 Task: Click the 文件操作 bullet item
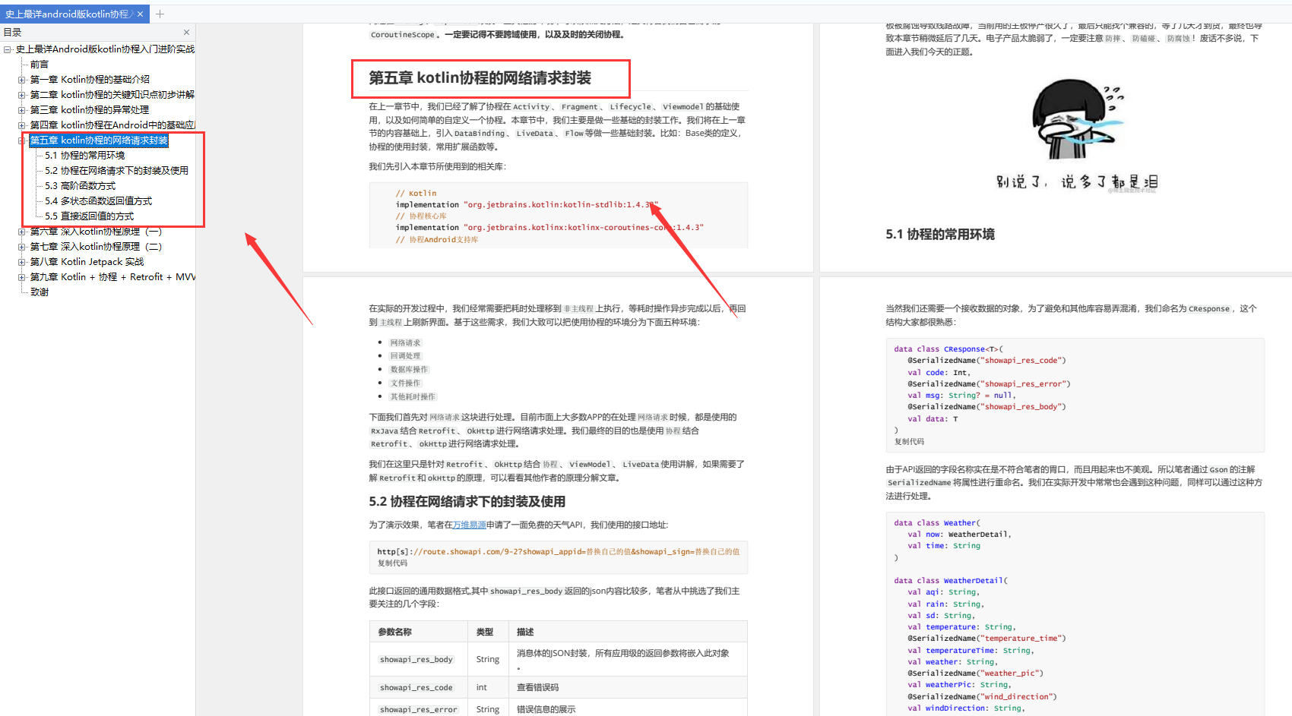[x=405, y=383]
